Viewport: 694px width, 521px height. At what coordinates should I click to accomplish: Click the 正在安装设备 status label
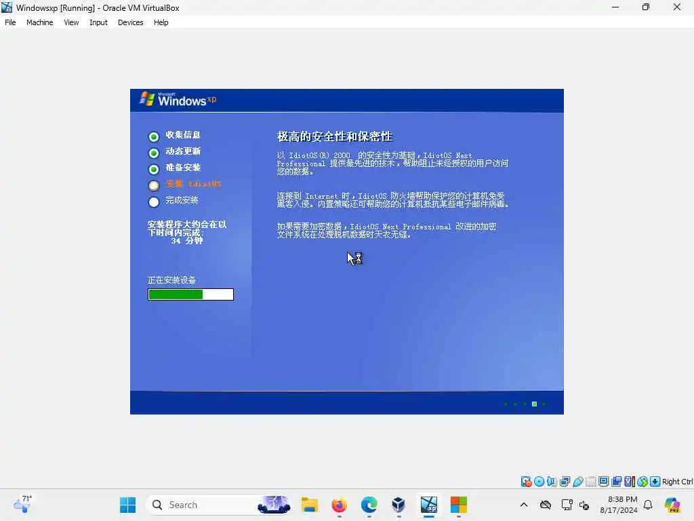(x=171, y=280)
